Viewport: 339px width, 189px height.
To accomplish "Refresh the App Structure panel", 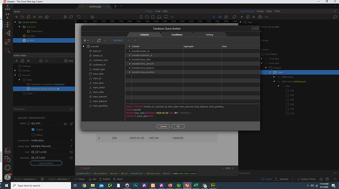I will (335, 17).
